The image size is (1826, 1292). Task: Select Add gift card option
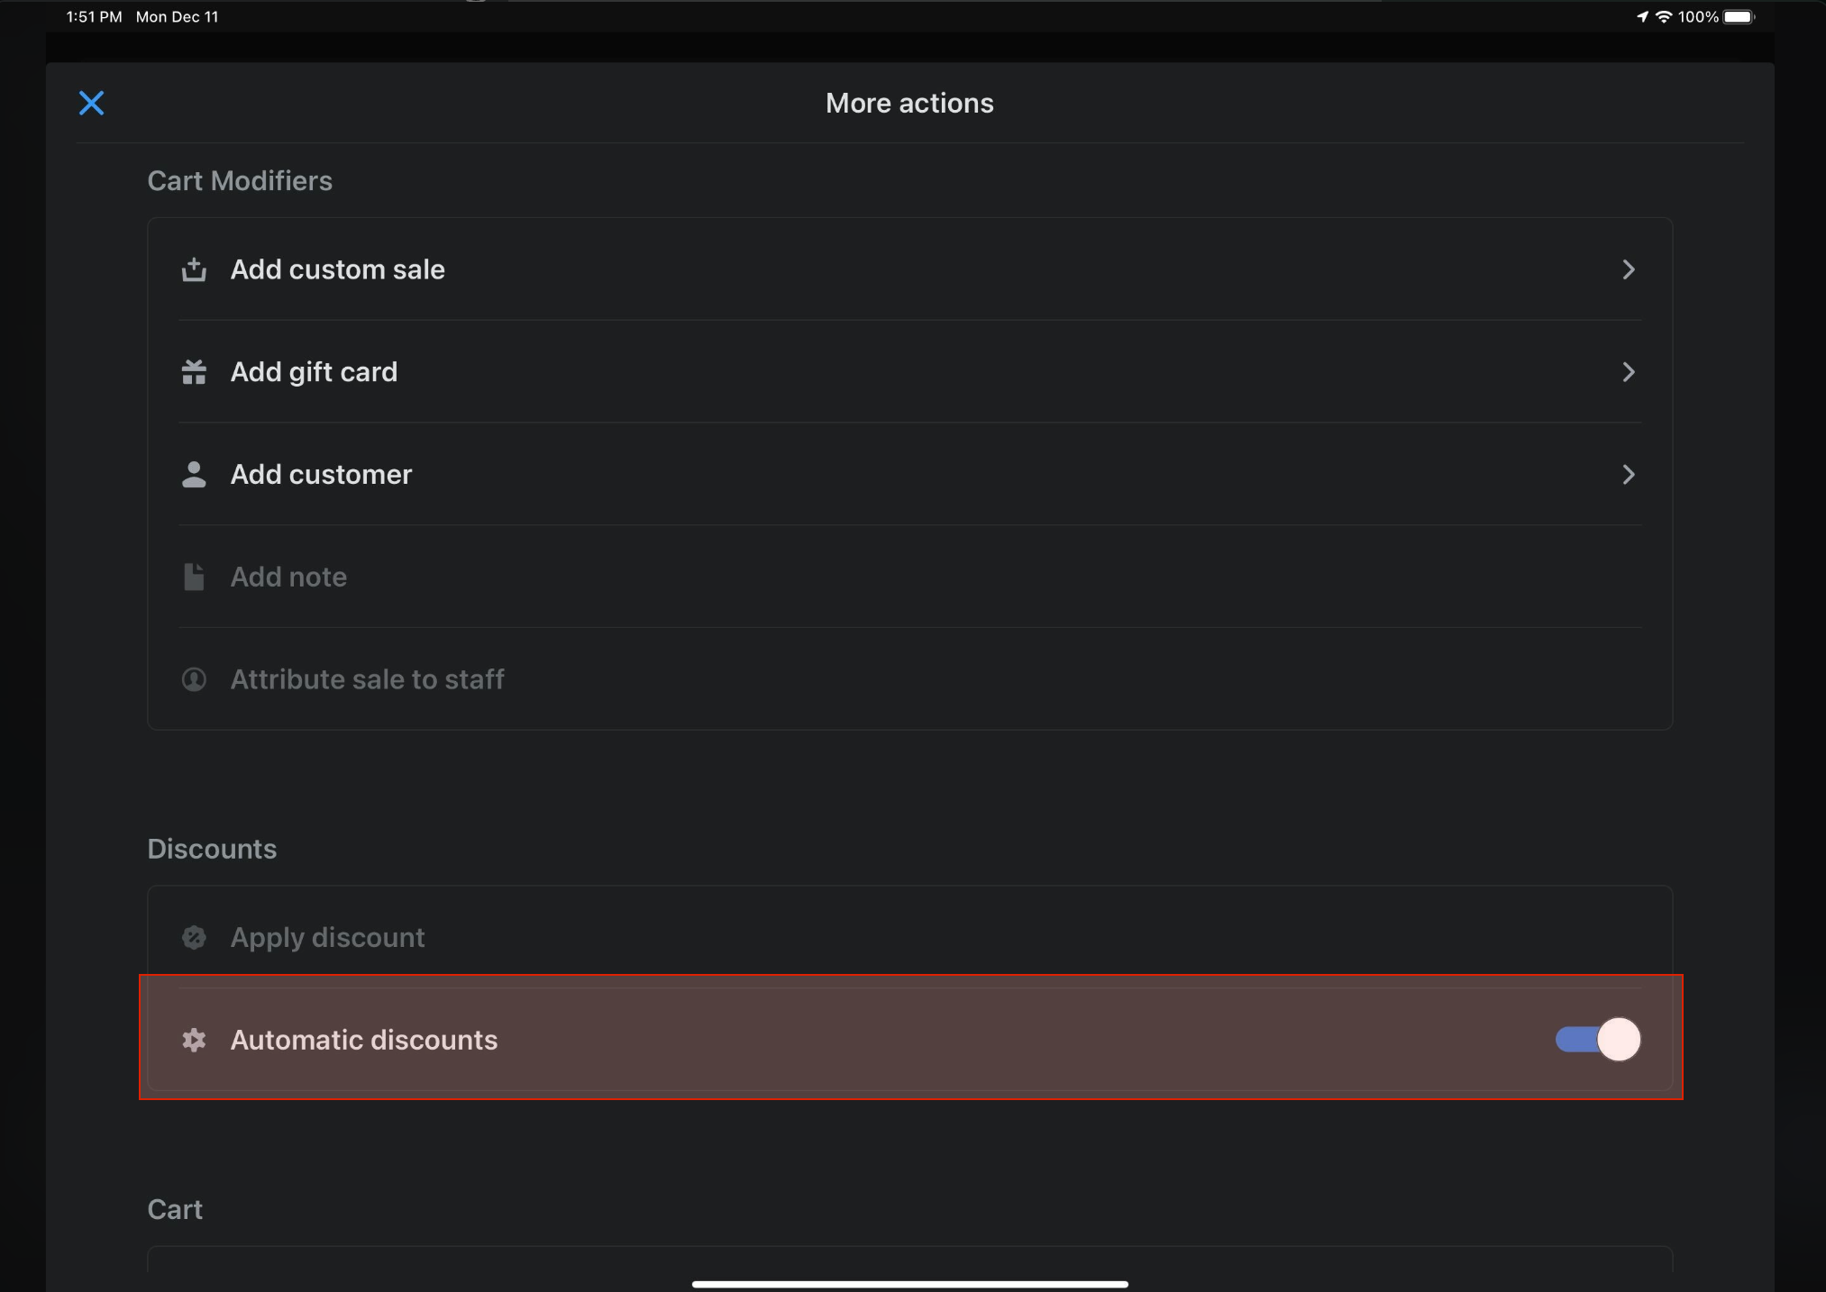[x=314, y=372]
